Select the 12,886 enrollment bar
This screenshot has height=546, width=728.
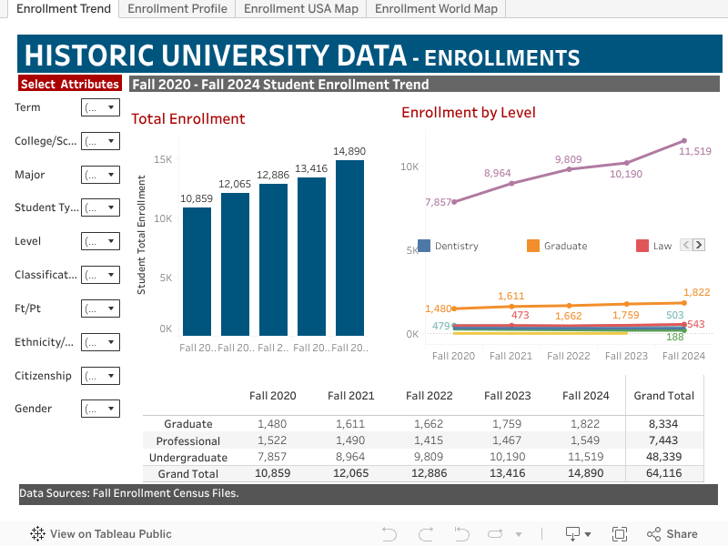tap(274, 259)
